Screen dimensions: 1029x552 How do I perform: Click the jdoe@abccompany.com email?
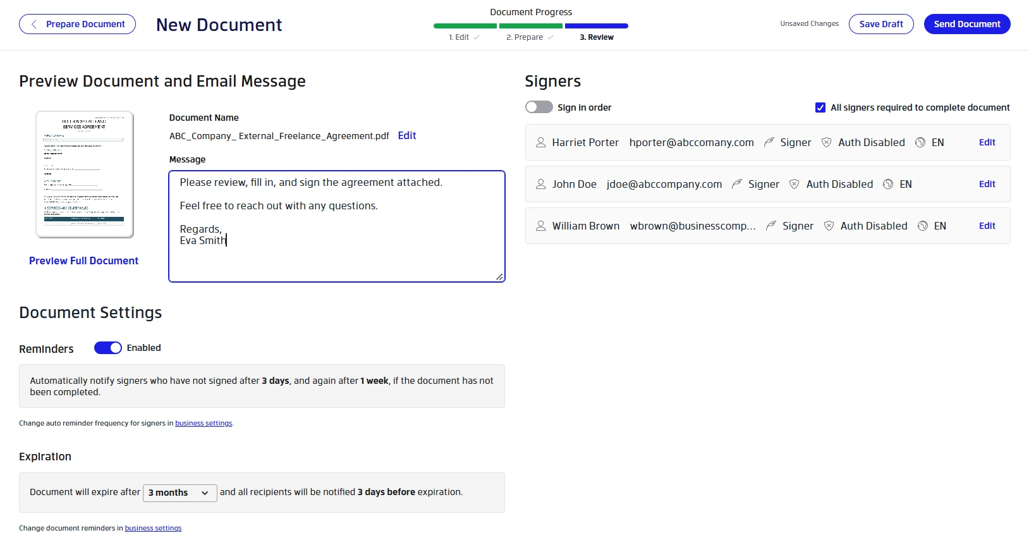point(664,184)
